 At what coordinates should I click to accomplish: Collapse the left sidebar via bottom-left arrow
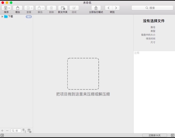(x=2, y=135)
